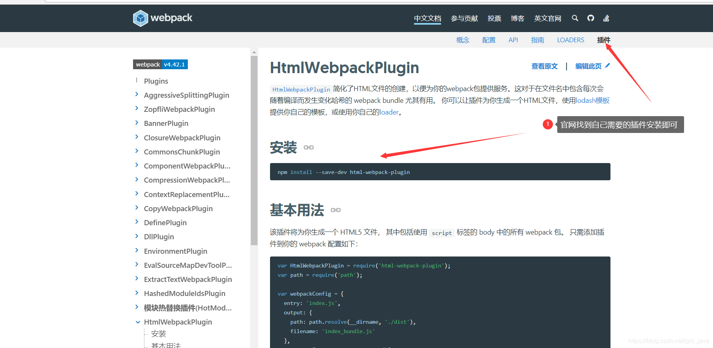Click the webpack wordmark text in header

[x=171, y=18]
